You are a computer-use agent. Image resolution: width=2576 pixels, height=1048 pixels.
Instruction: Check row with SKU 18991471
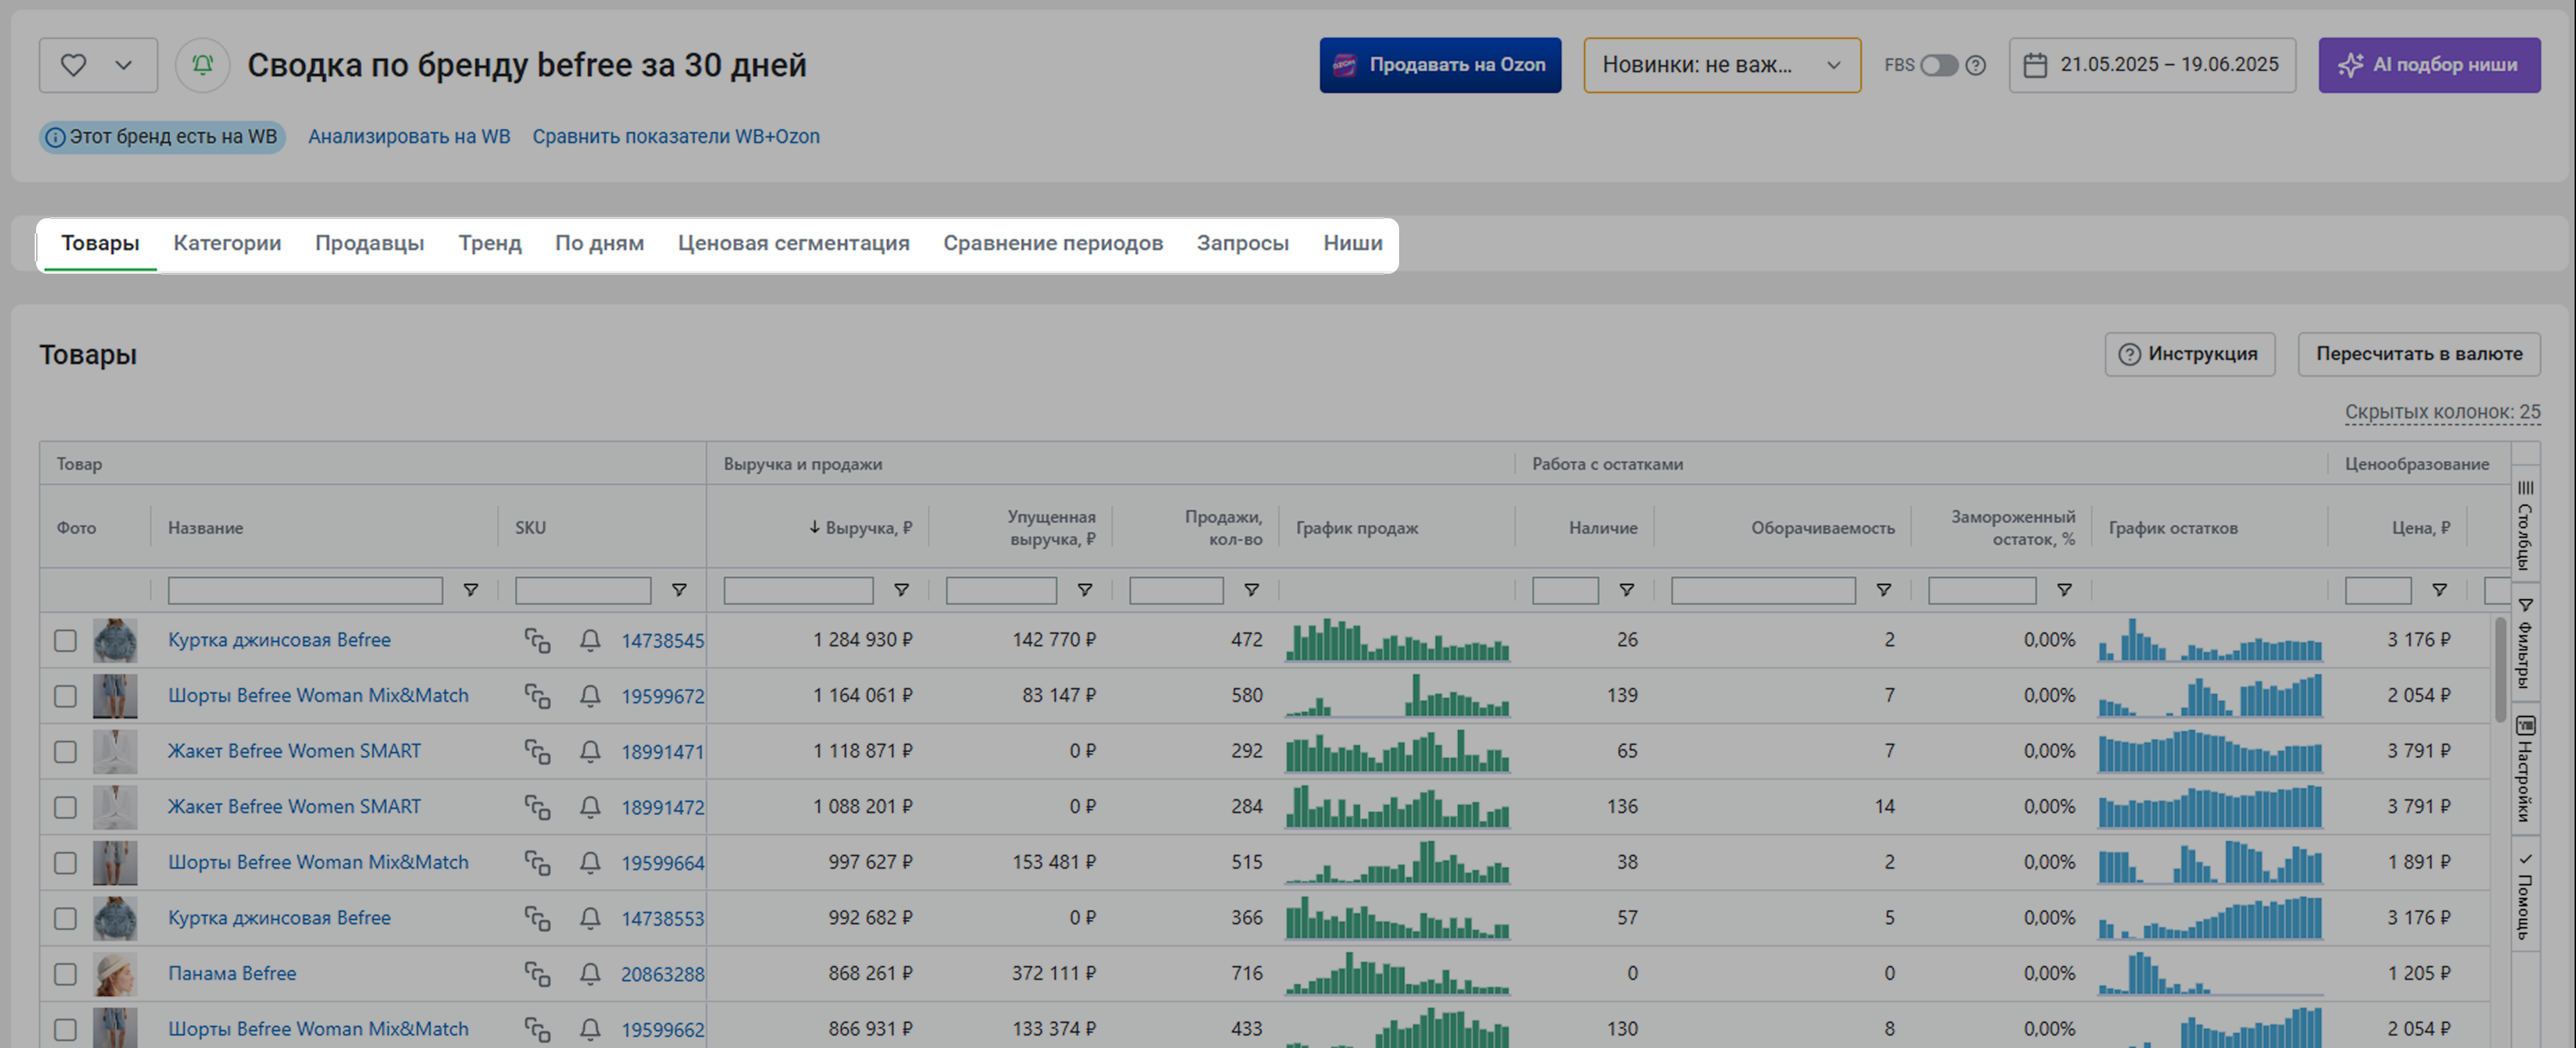pyautogui.click(x=65, y=752)
